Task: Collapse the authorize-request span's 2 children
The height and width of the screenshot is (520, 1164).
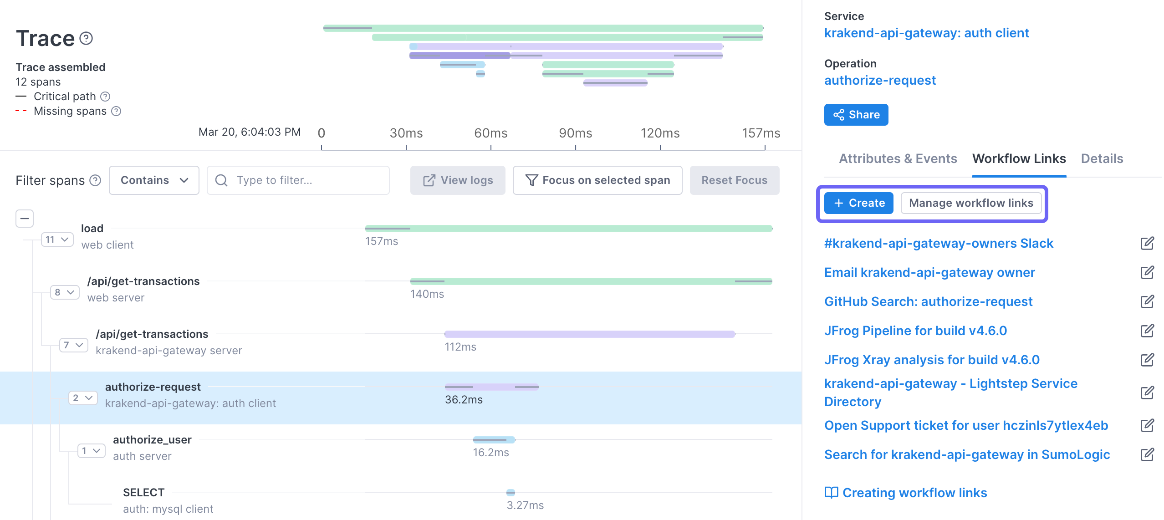Action: point(83,398)
